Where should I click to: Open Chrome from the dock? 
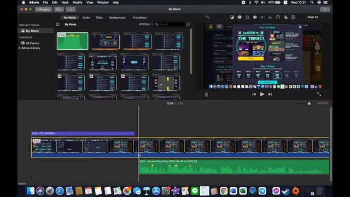[224, 191]
